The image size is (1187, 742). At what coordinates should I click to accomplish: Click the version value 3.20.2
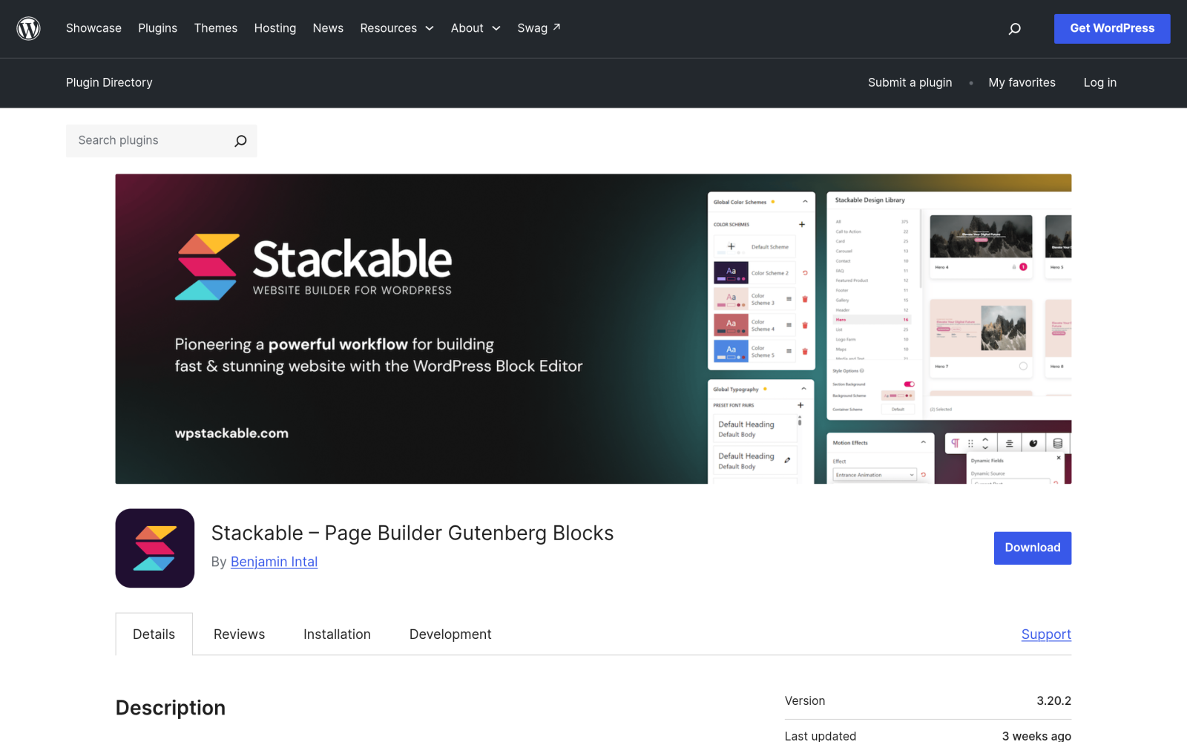click(1053, 700)
